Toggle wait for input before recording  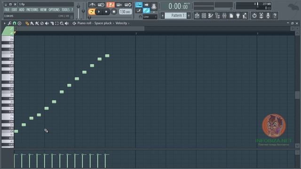tap(101, 5)
